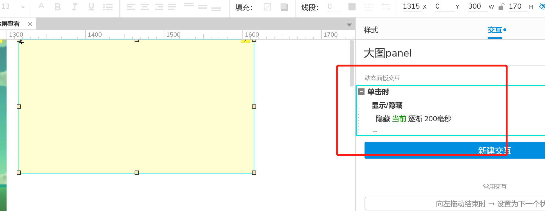545x211 pixels.
Task: Toggle bold formatting
Action: coord(57,7)
